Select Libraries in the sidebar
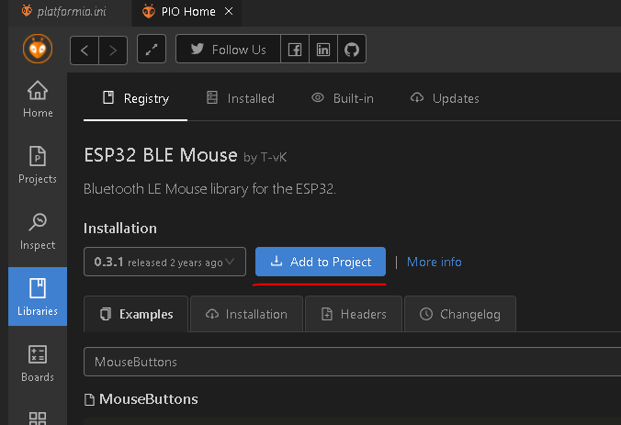The image size is (621, 425). point(38,296)
